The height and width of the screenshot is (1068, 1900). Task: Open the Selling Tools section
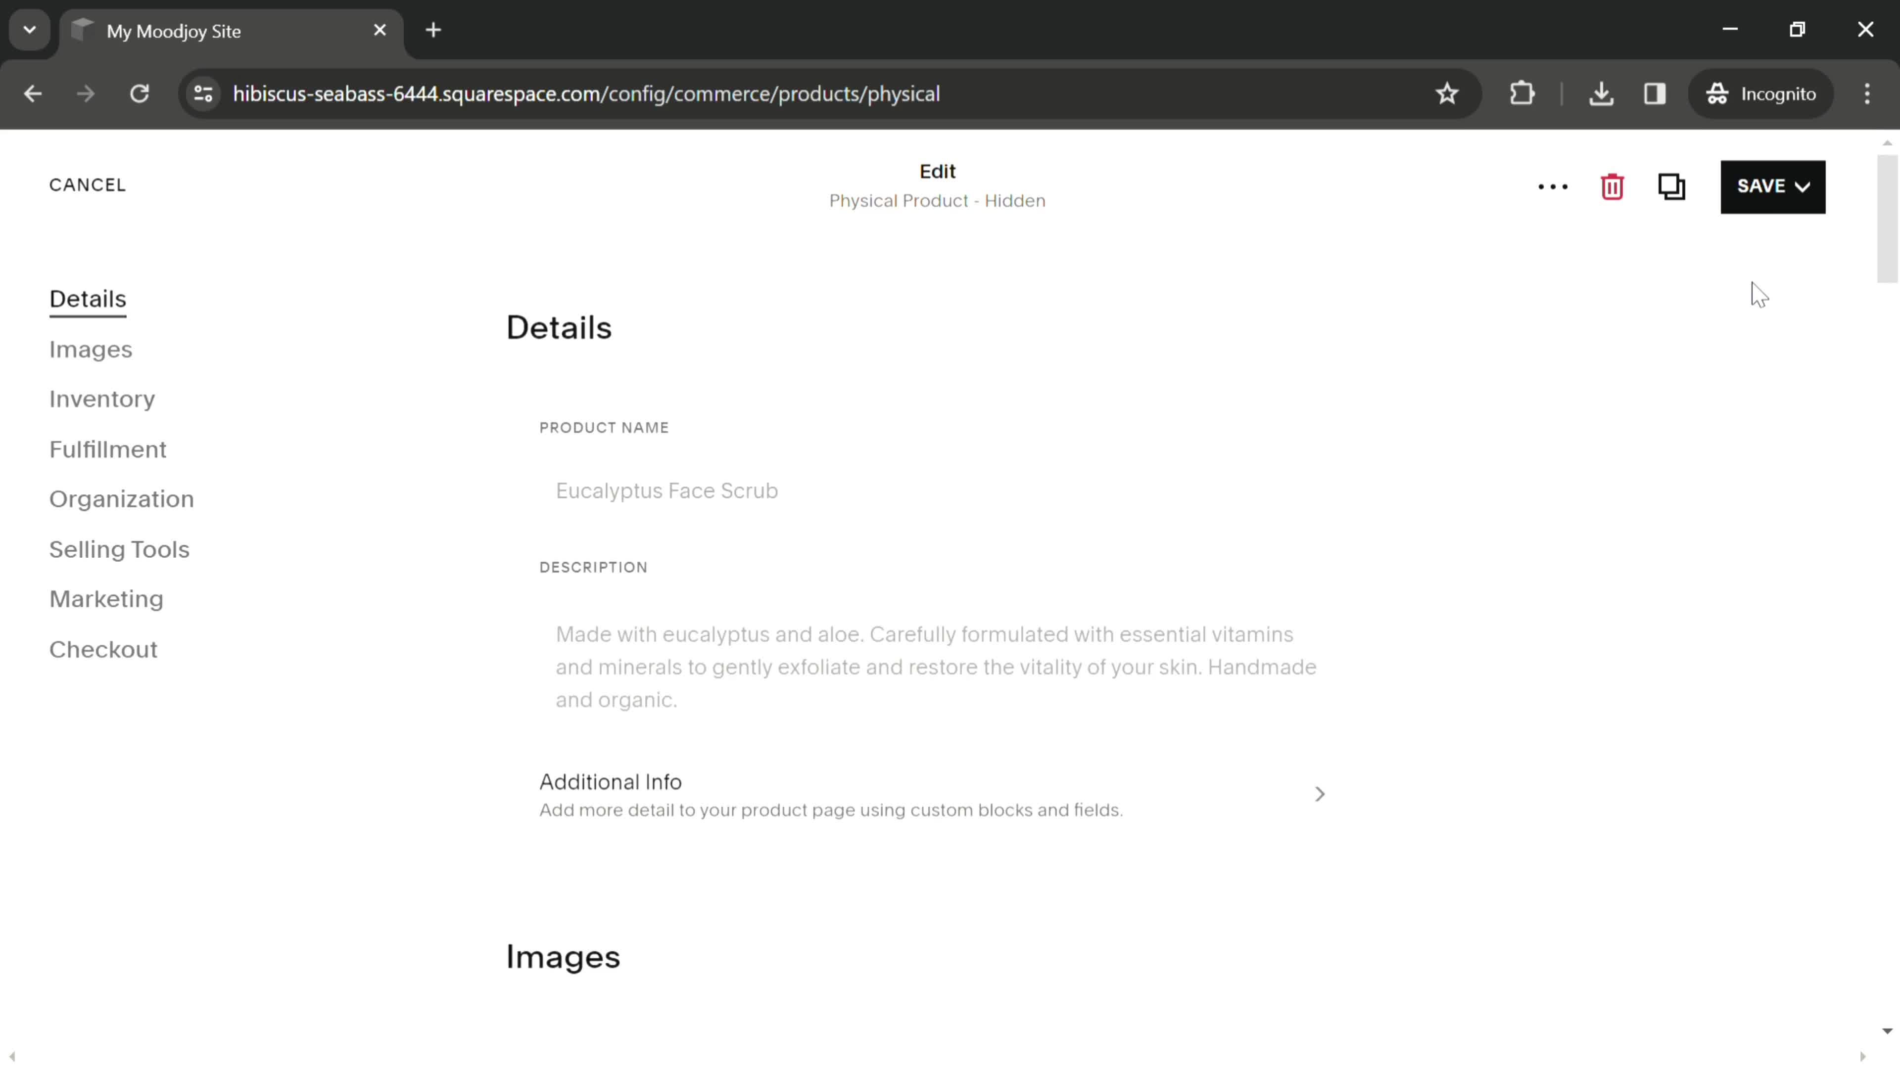pyautogui.click(x=119, y=548)
